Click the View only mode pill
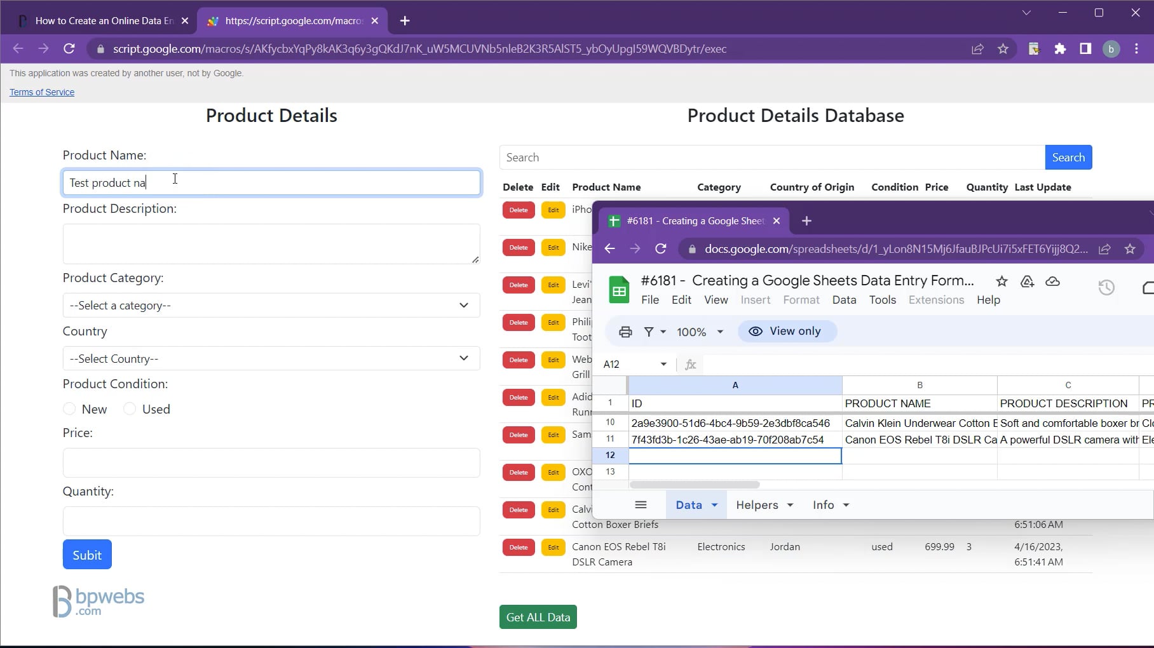 (787, 332)
